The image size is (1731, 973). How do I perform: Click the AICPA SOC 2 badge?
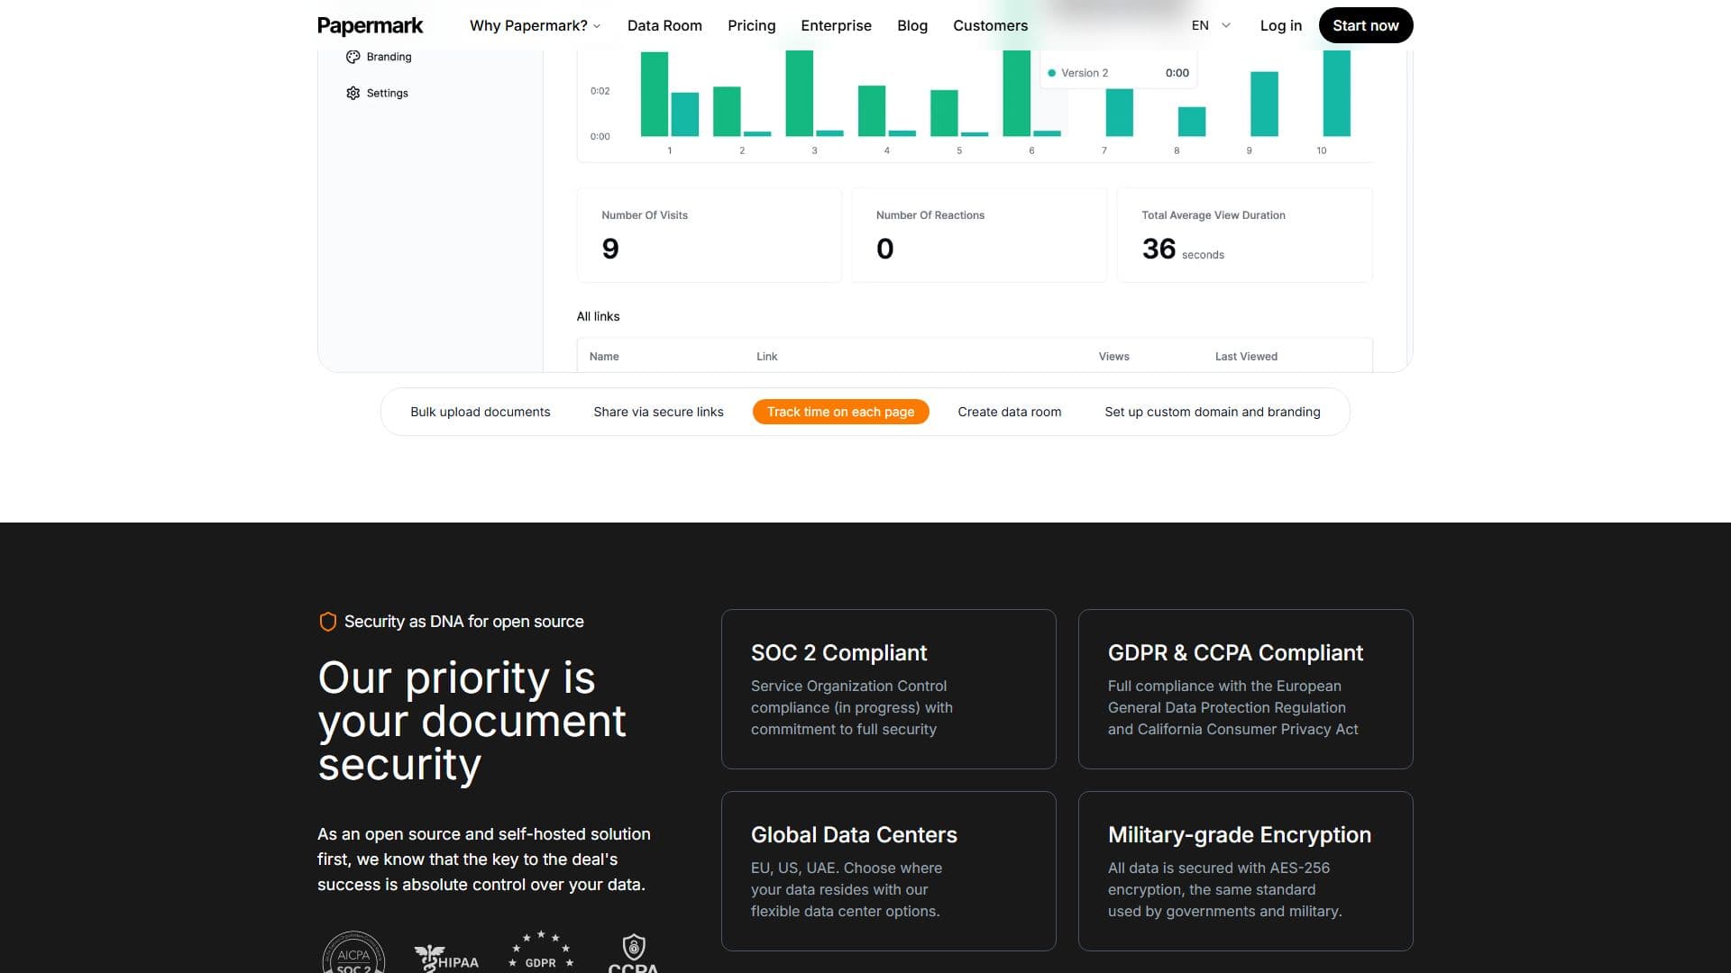[x=353, y=953]
